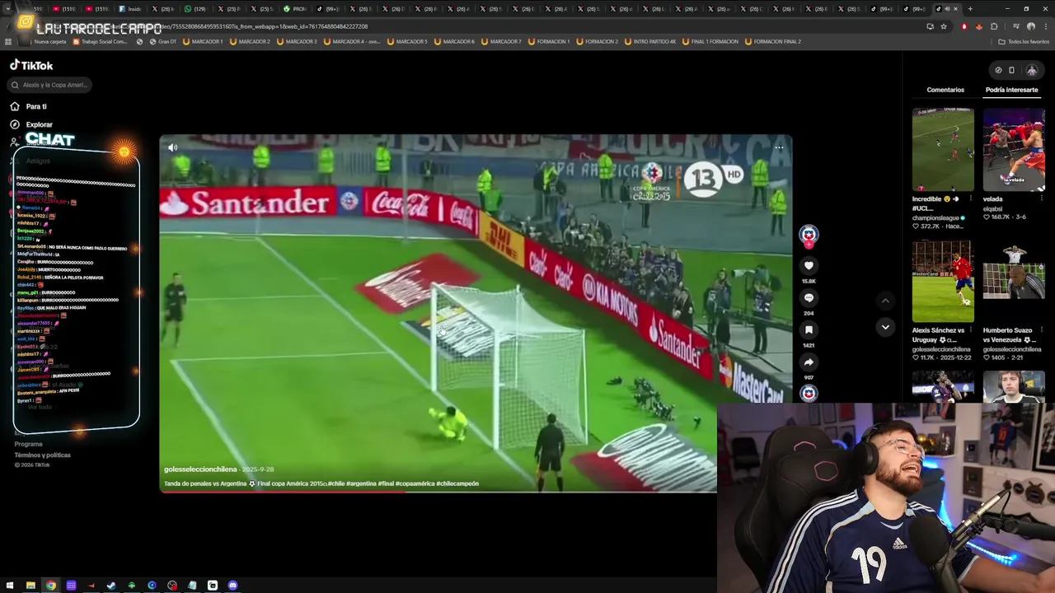Open the comments bubble icon showing 204

click(x=809, y=297)
